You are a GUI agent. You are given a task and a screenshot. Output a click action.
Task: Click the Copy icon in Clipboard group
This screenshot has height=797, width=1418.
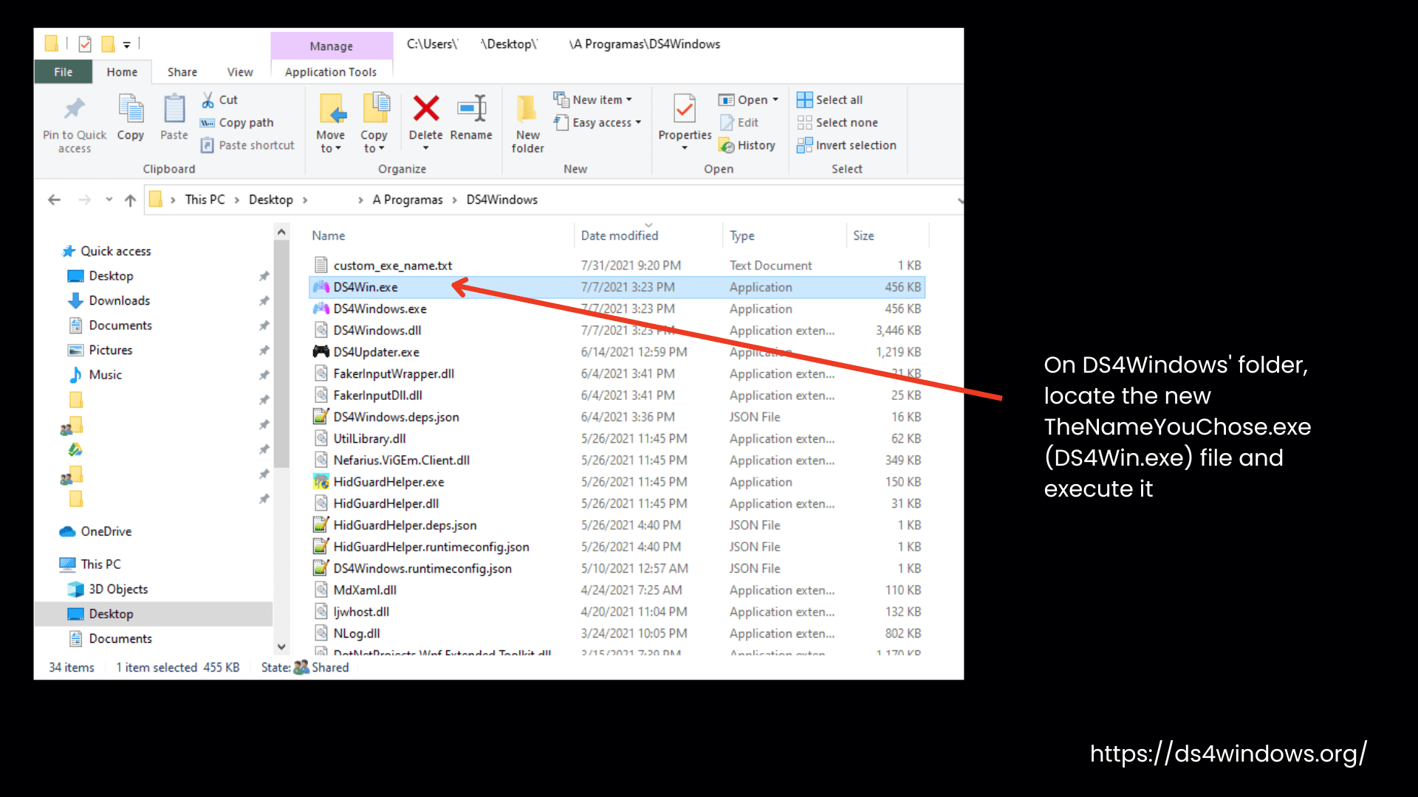[131, 109]
